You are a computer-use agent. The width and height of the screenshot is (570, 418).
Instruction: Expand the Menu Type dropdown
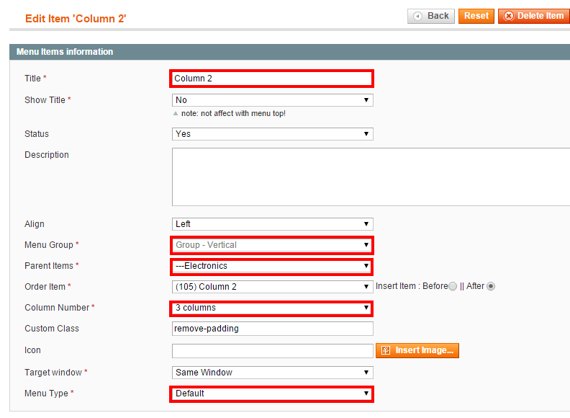pyautogui.click(x=272, y=393)
